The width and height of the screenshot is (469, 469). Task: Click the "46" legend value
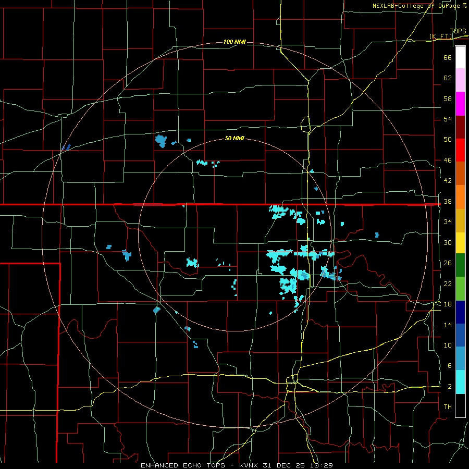pyautogui.click(x=448, y=161)
